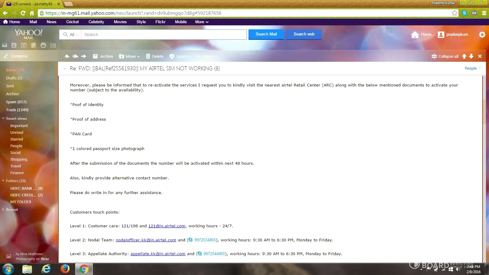
Task: Select the Spam folder in sidebar
Action: click(x=16, y=102)
